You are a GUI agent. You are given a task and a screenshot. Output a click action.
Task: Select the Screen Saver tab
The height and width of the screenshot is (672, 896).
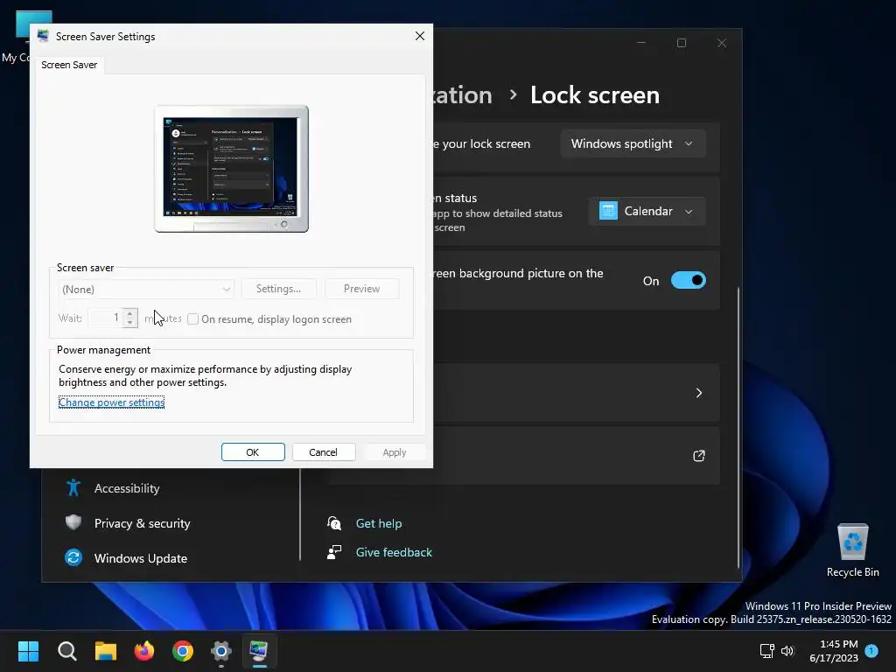69,65
